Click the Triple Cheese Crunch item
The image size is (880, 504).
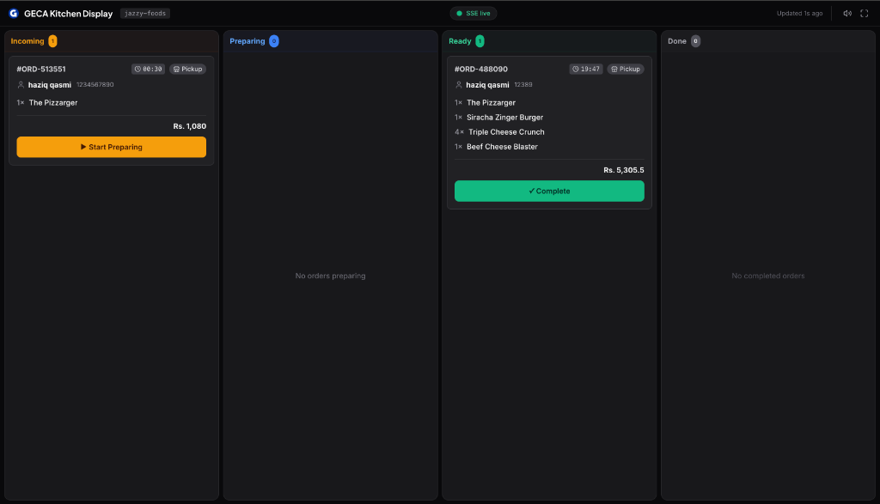click(x=506, y=131)
